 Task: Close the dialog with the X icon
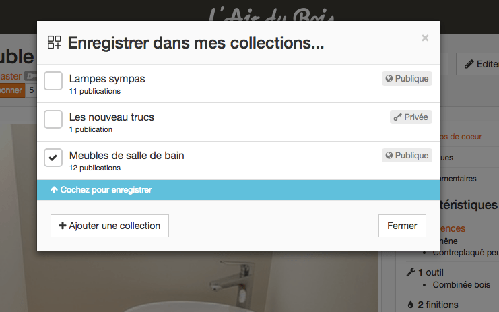click(425, 38)
